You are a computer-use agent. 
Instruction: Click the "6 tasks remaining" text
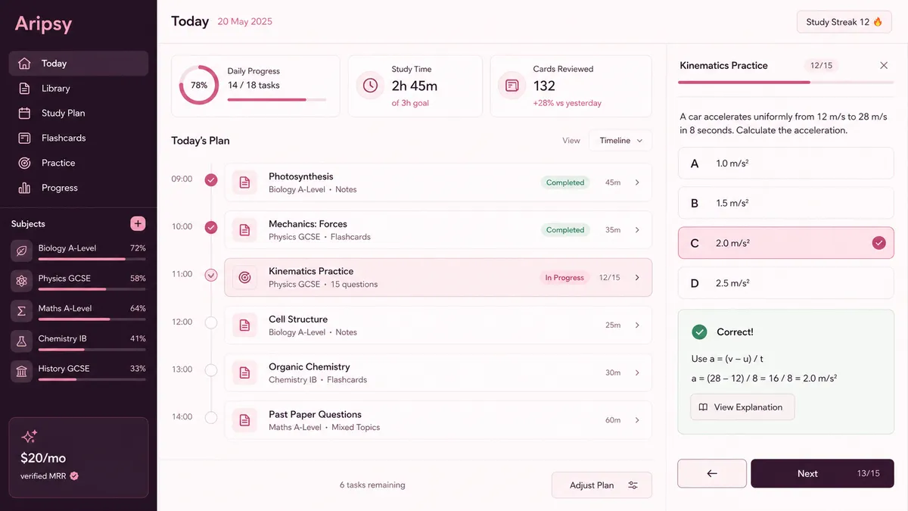[372, 485]
